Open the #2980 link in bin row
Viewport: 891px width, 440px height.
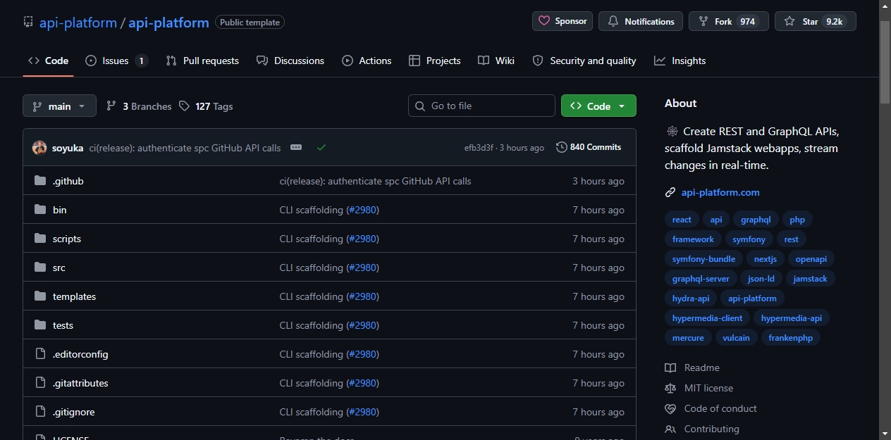362,210
